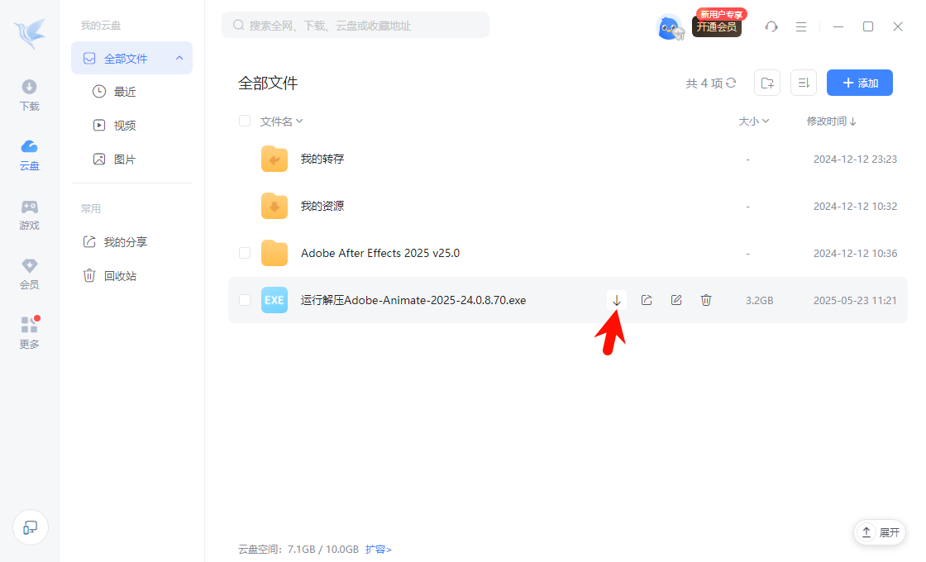Click the Xunlei bird logo

tap(30, 33)
